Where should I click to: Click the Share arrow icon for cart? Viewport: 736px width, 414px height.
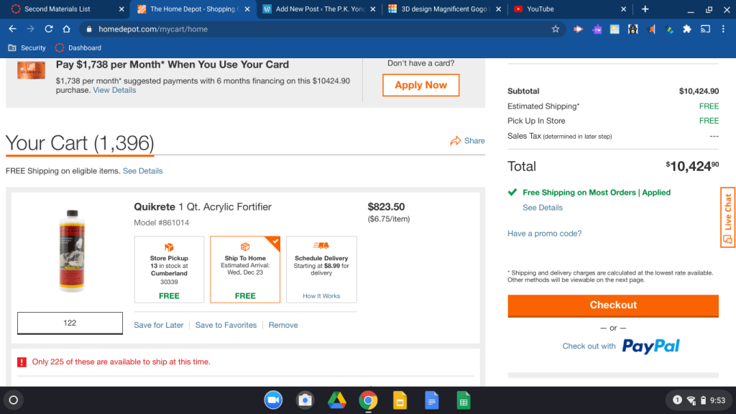pos(456,141)
